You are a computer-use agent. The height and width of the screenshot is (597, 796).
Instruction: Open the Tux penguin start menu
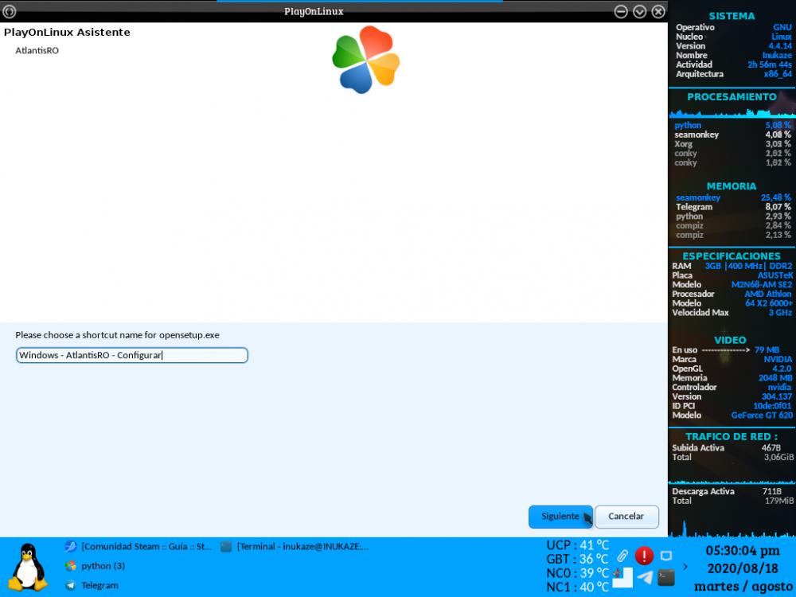28,567
